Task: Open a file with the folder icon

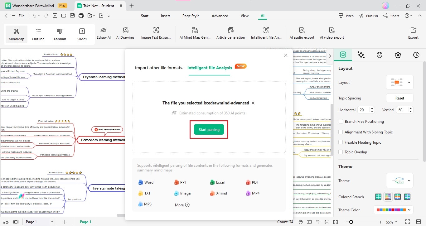Action: [x=64, y=16]
